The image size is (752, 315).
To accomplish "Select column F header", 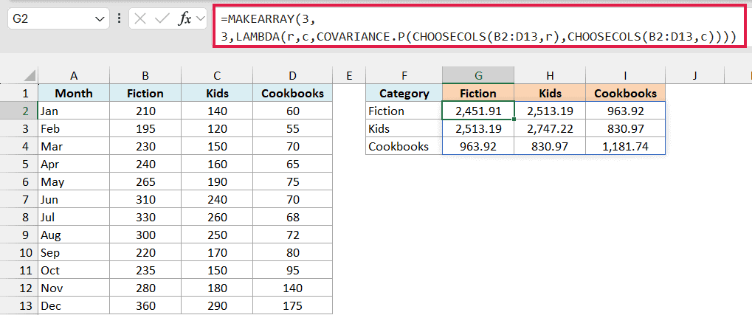I will 404,75.
